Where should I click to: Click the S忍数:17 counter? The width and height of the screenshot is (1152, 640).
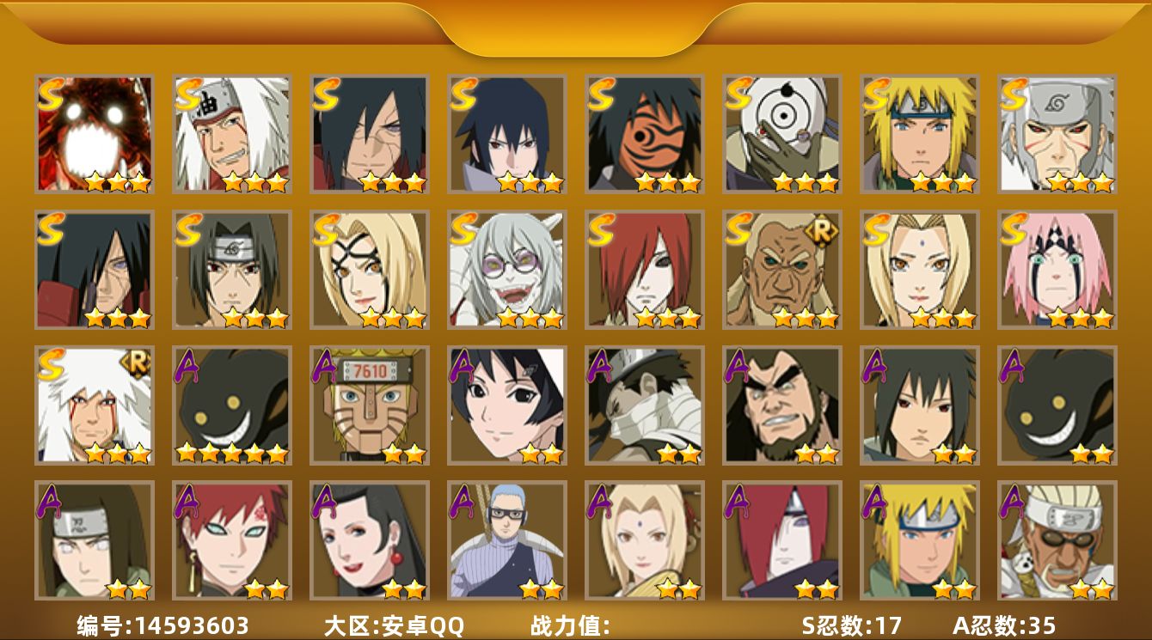pos(851,625)
